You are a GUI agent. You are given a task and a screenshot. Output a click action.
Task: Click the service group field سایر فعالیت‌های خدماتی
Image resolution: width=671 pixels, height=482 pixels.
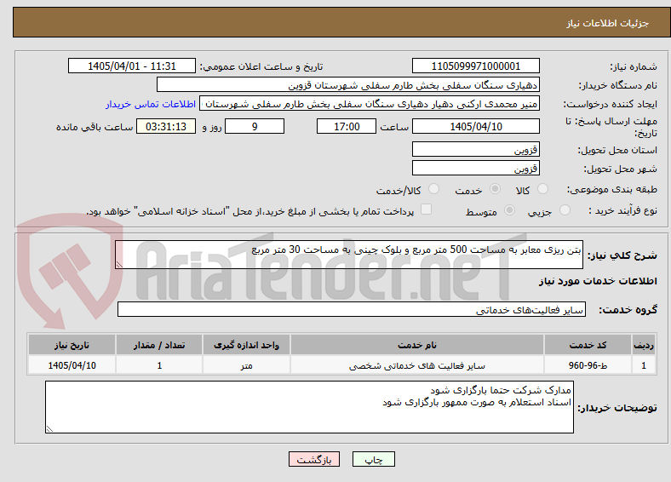coord(352,309)
